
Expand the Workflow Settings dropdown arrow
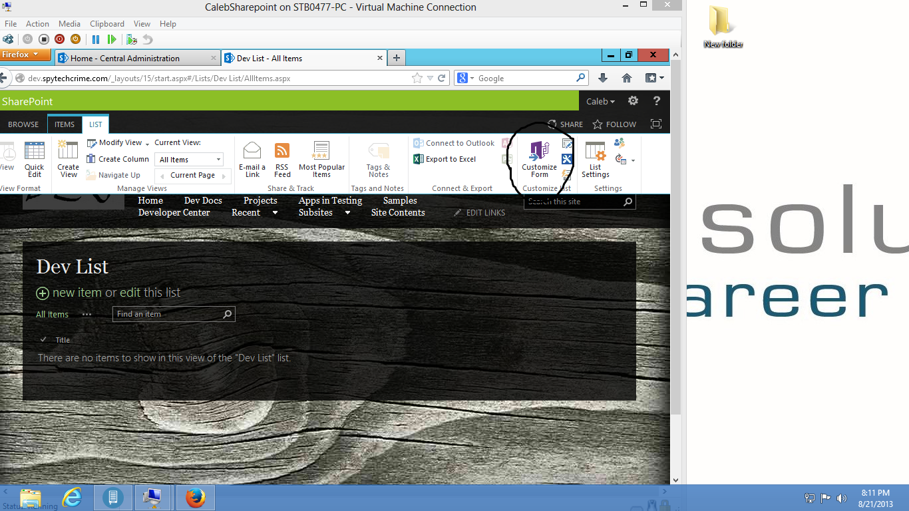coord(633,160)
